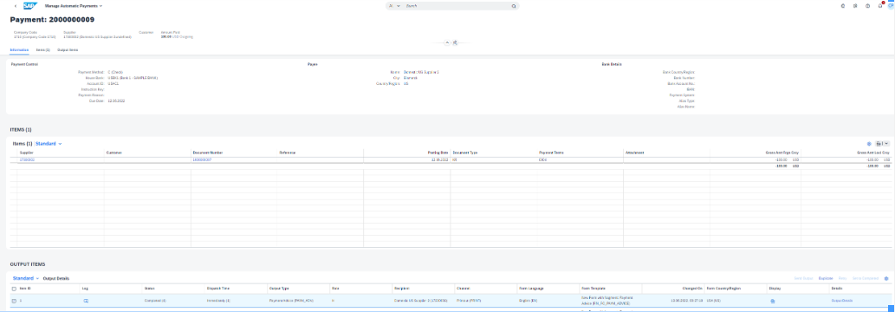Viewport: 895px width, 312px height.
Task: Open the Items table Standard view dropdown
Action: click(49, 144)
